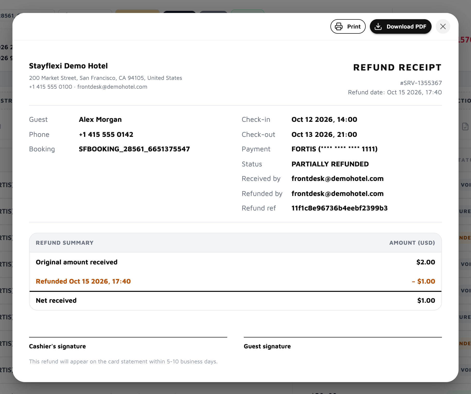
Task: Click the Refunded Oct 15 2026 row
Action: coord(235,281)
